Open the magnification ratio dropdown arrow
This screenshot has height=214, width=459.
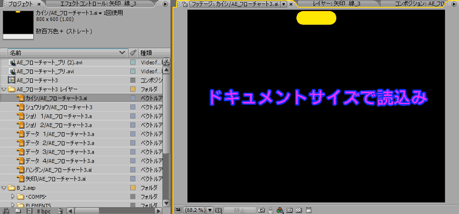210,210
